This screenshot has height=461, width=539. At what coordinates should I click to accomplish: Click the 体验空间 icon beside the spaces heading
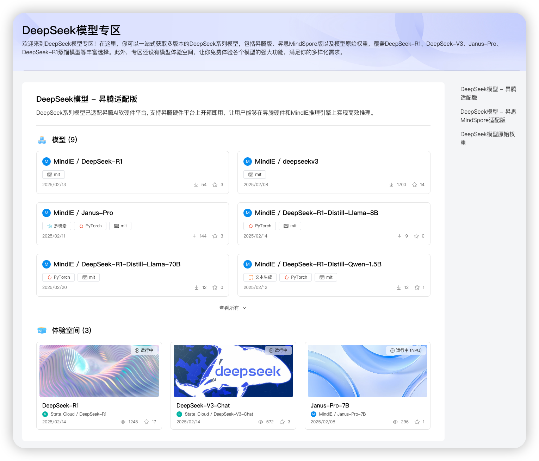pos(42,330)
